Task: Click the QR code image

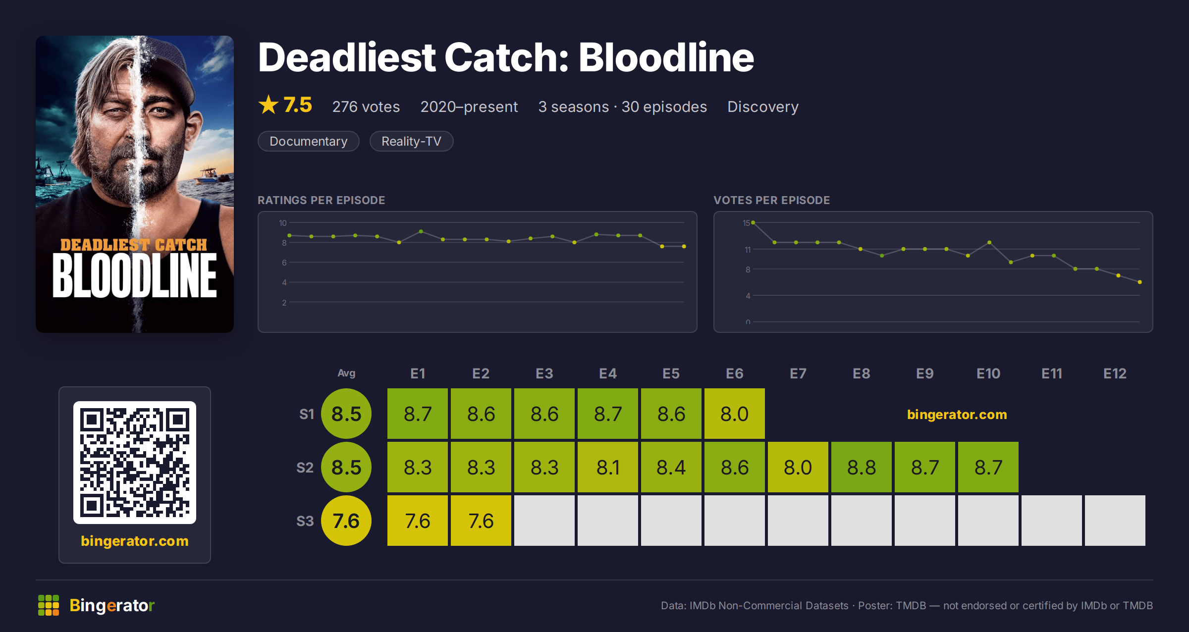Action: pos(135,462)
